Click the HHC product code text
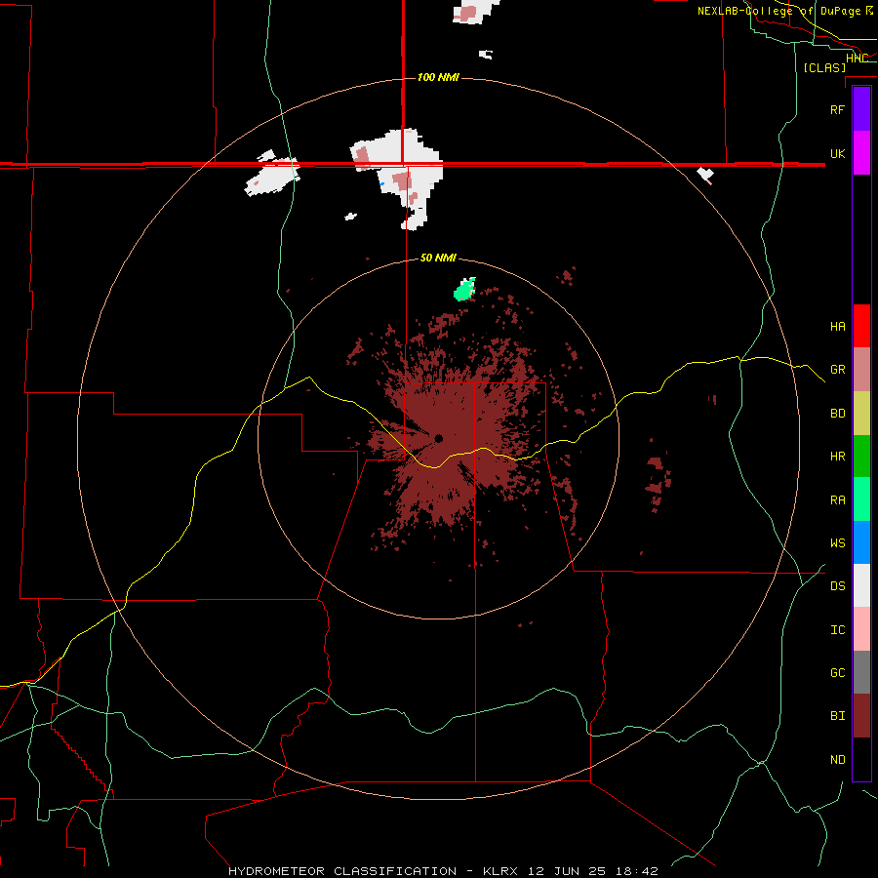The image size is (878, 878). (x=857, y=58)
